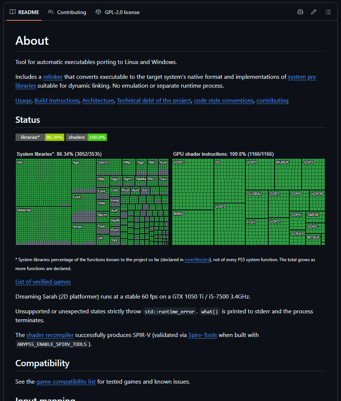The width and height of the screenshot is (341, 401).
Task: Open the system prx libraries link
Action: pyautogui.click(x=302, y=77)
